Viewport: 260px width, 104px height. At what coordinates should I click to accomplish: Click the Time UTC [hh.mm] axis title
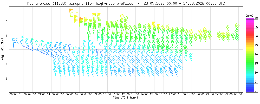[x=126, y=98]
